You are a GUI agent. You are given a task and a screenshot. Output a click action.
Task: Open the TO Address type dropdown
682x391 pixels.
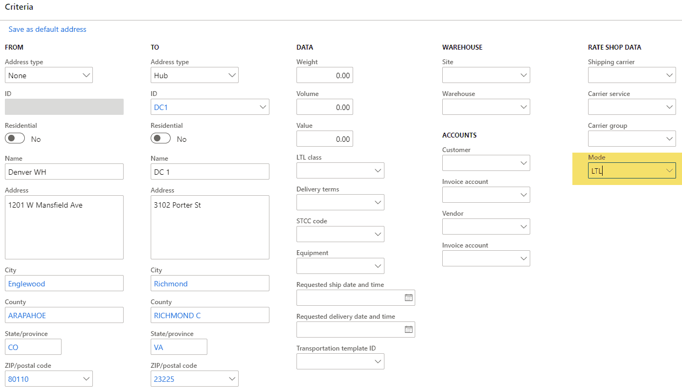pyautogui.click(x=232, y=76)
